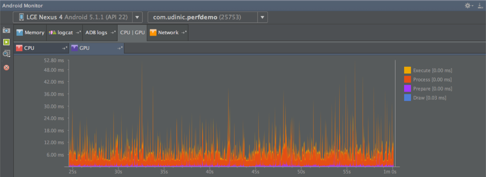Select the CPU | GPU tab
This screenshot has width=486, height=177.
click(132, 33)
